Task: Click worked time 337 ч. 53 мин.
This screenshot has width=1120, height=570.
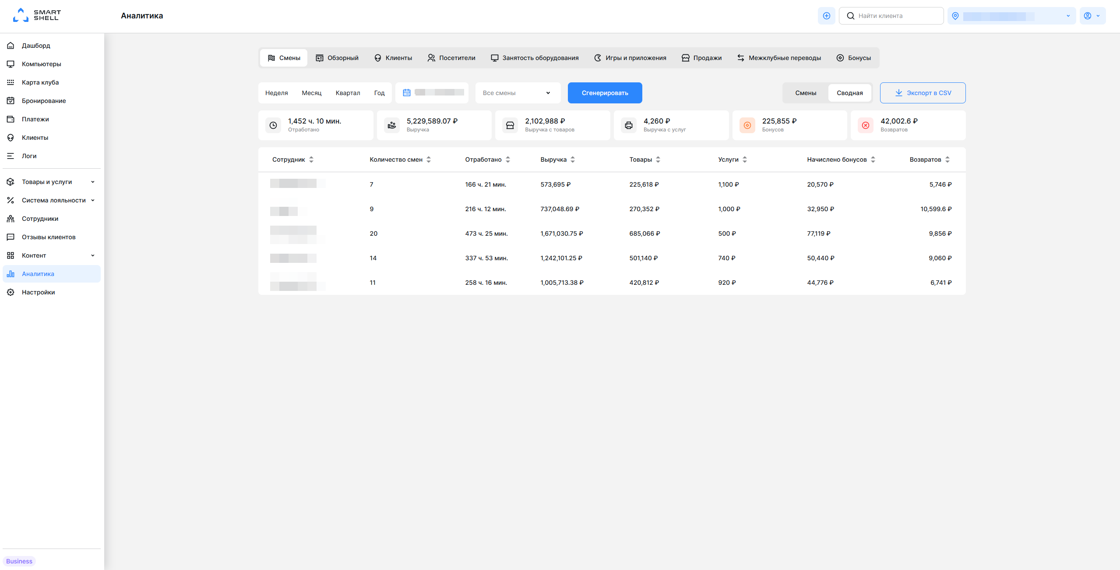Action: [486, 258]
